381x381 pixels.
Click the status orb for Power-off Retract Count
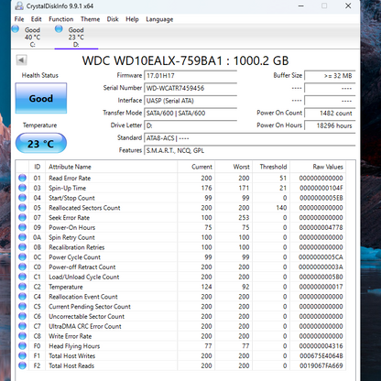pos(22,267)
